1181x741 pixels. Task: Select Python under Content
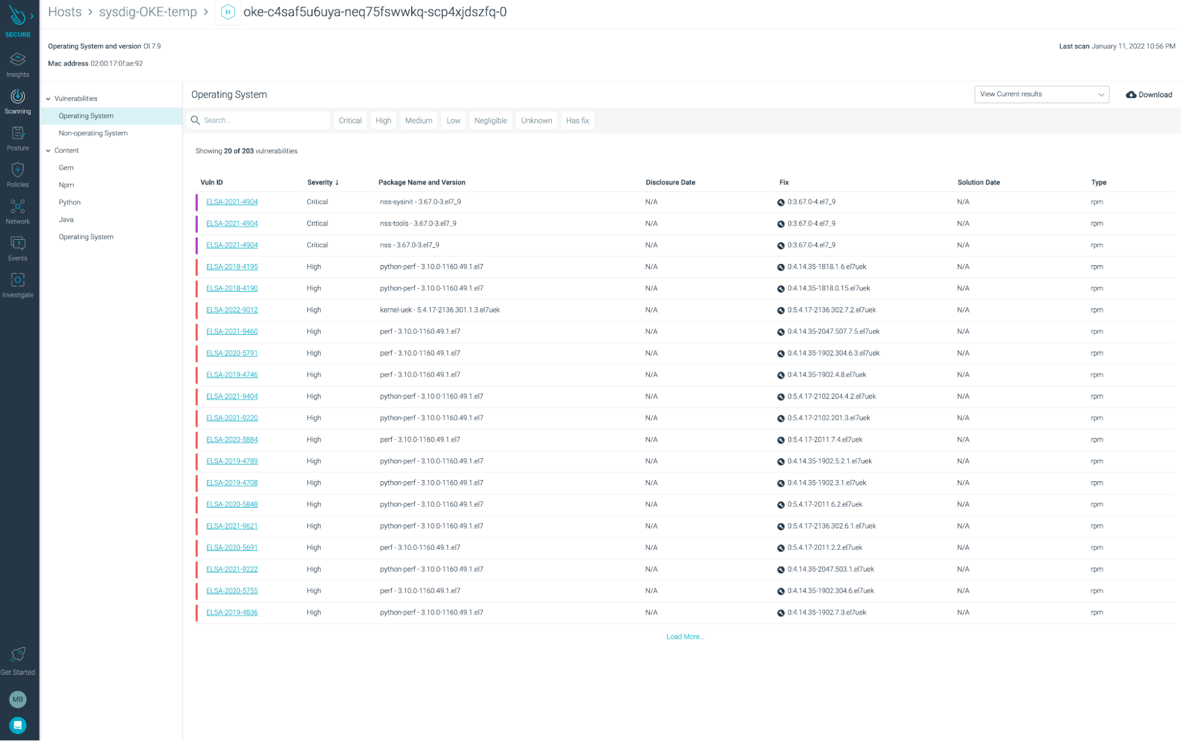(70, 203)
